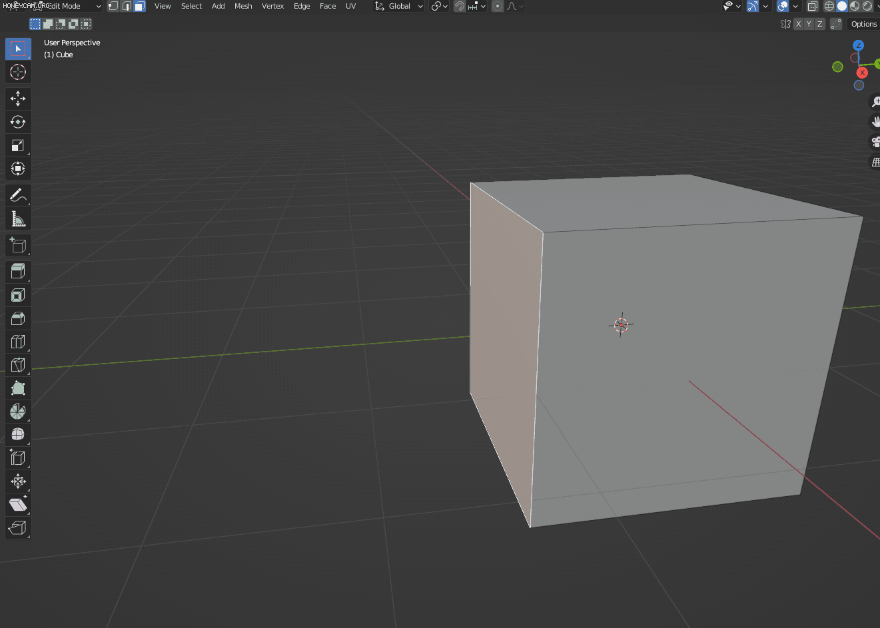The width and height of the screenshot is (880, 628).
Task: Choose the Move tool
Action: click(18, 99)
